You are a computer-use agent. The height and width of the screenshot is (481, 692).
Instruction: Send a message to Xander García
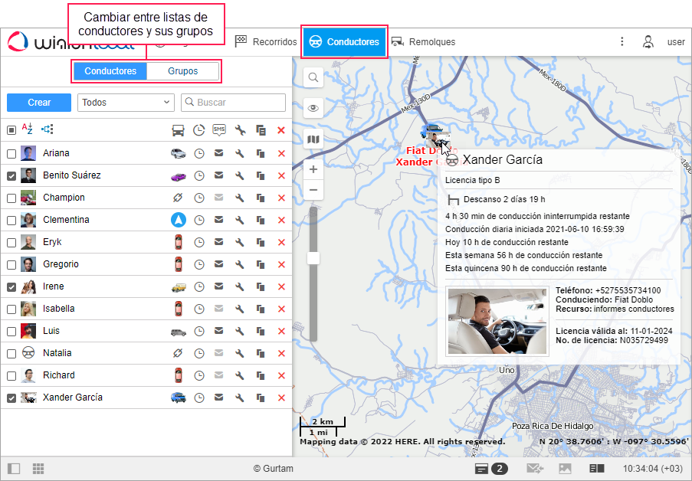coord(219,398)
